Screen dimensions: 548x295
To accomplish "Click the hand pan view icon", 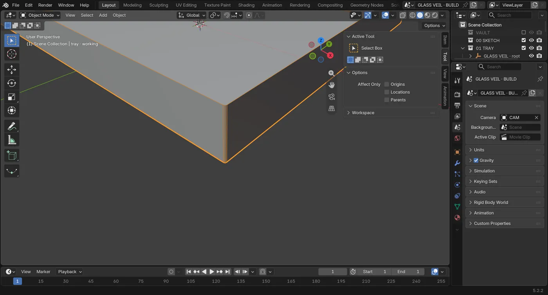I will click(332, 85).
